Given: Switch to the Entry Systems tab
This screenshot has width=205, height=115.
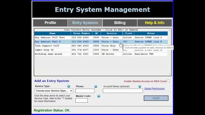Looking at the screenshot, I should click(85, 23).
